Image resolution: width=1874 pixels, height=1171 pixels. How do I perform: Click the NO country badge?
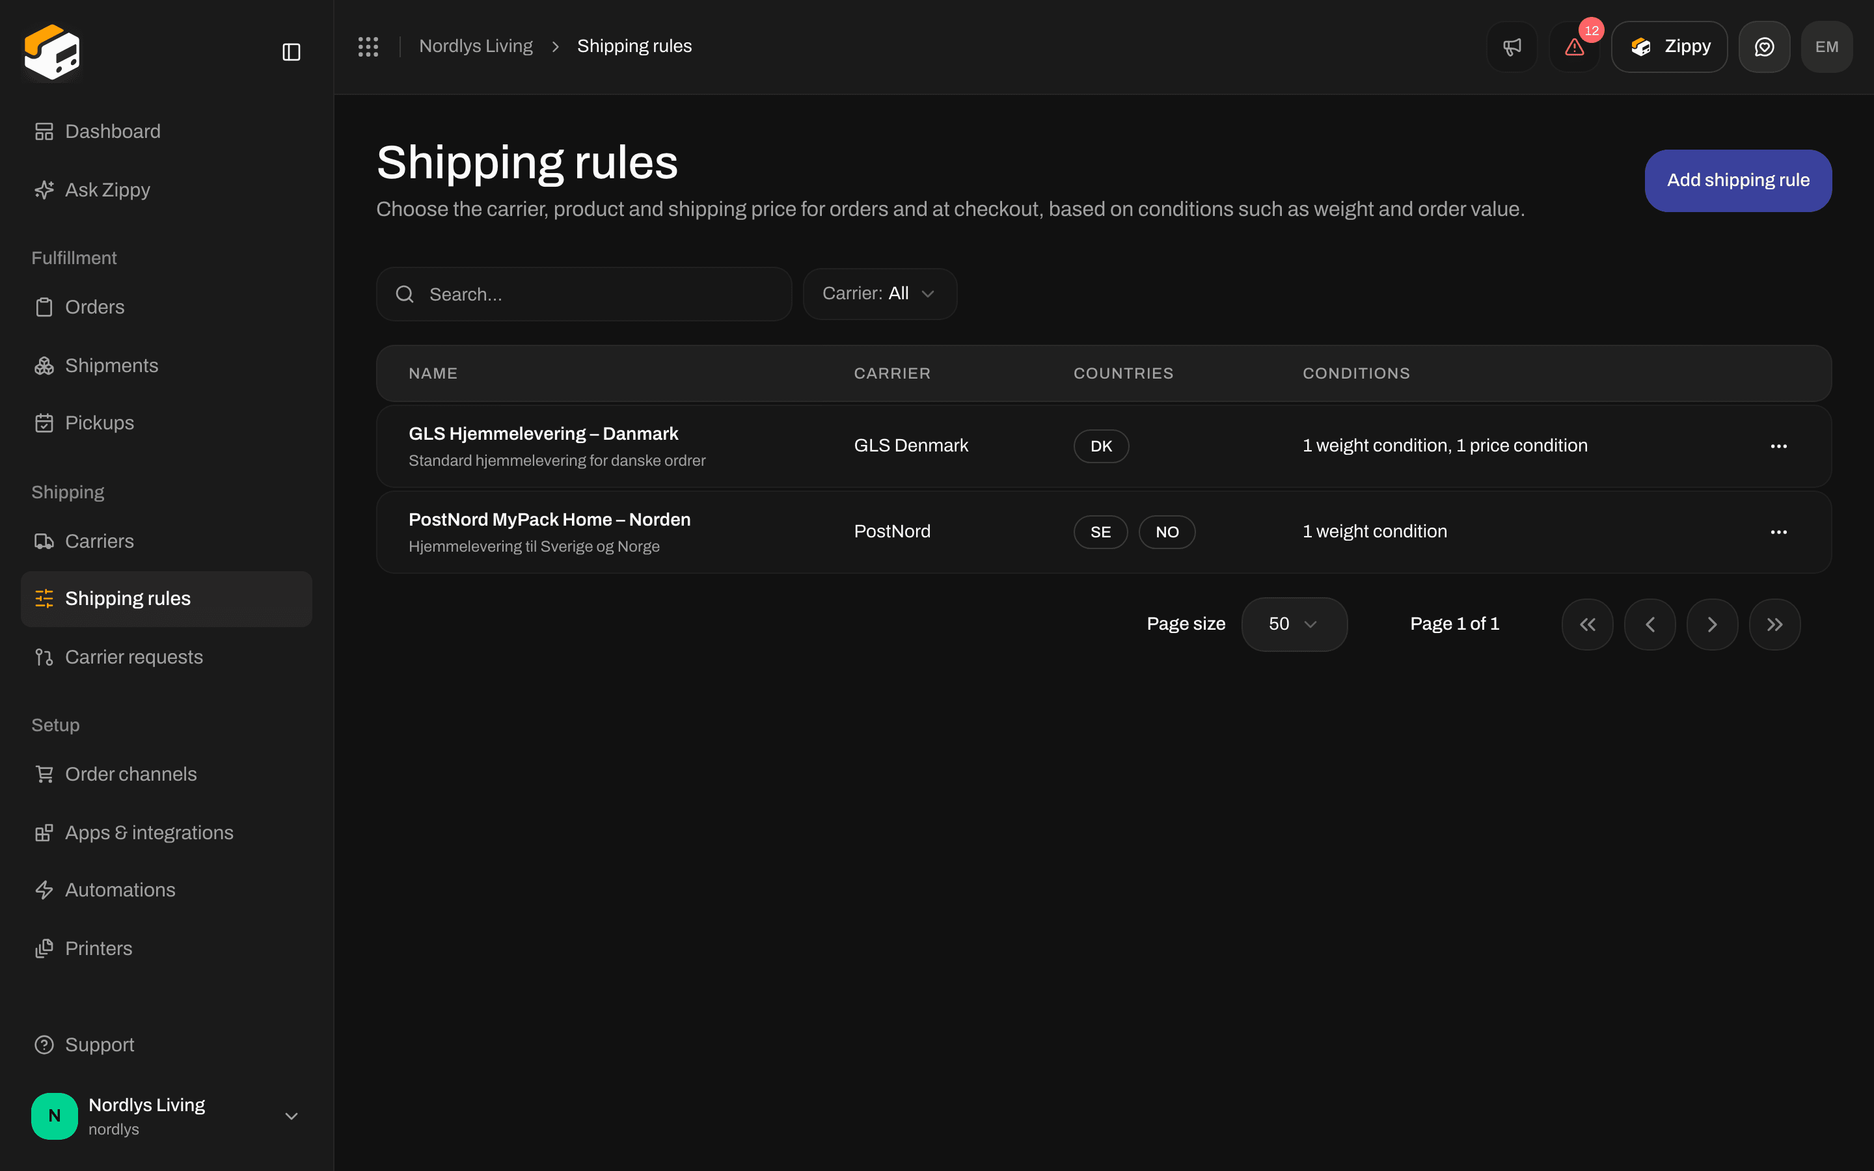click(1167, 532)
